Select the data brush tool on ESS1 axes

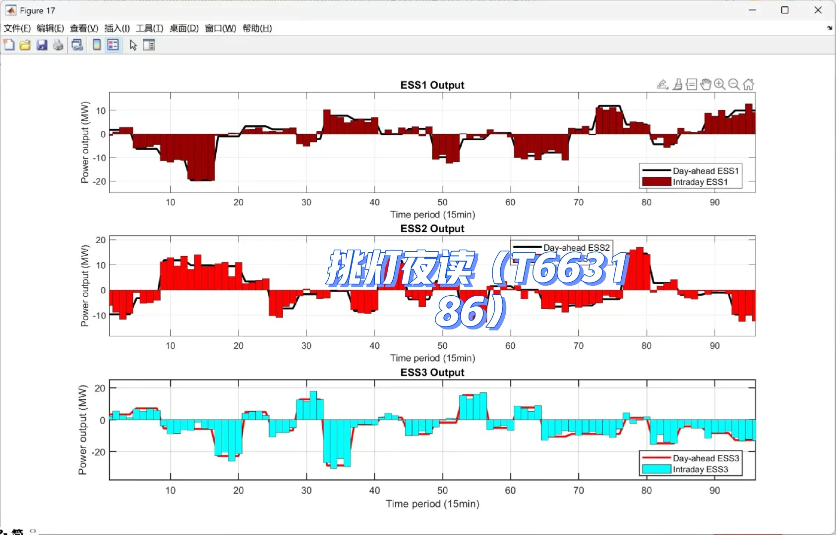(x=677, y=84)
